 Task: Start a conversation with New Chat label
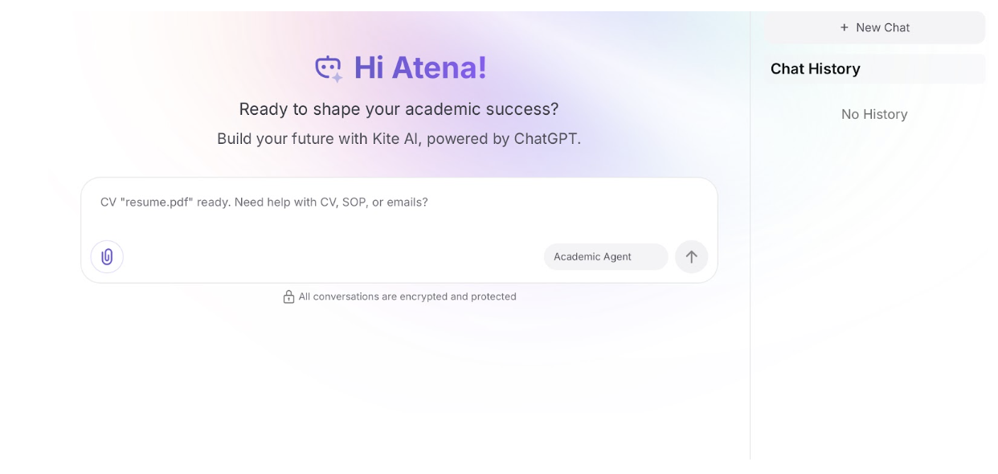pyautogui.click(x=882, y=27)
